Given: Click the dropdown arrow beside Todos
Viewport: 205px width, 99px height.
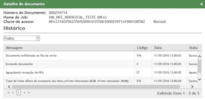Looking at the screenshot, I should click(38, 38).
